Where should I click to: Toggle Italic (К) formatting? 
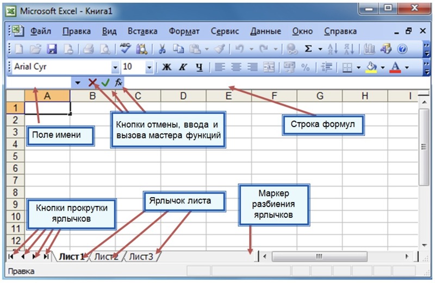(183, 67)
